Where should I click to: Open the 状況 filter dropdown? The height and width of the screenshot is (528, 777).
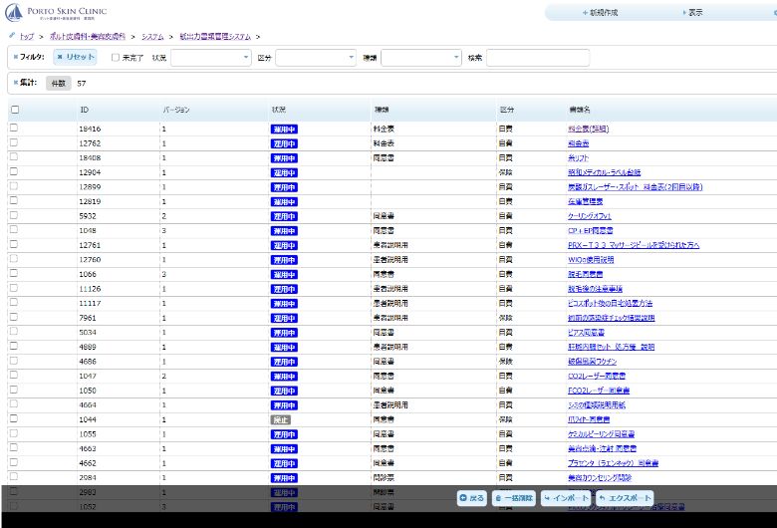tap(210, 58)
